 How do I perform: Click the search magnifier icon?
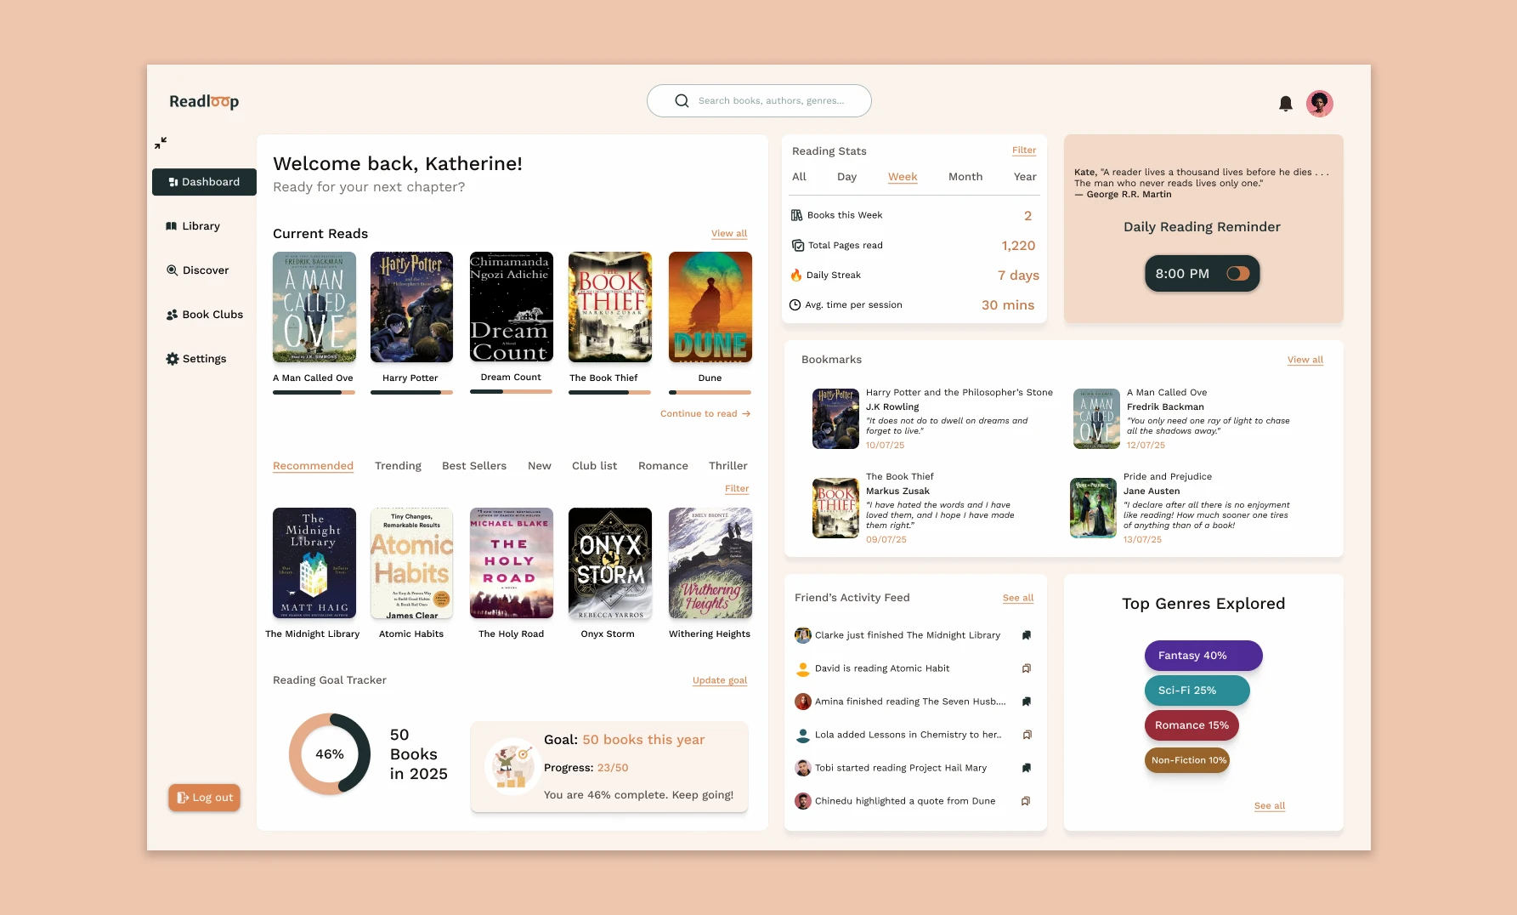[682, 100]
